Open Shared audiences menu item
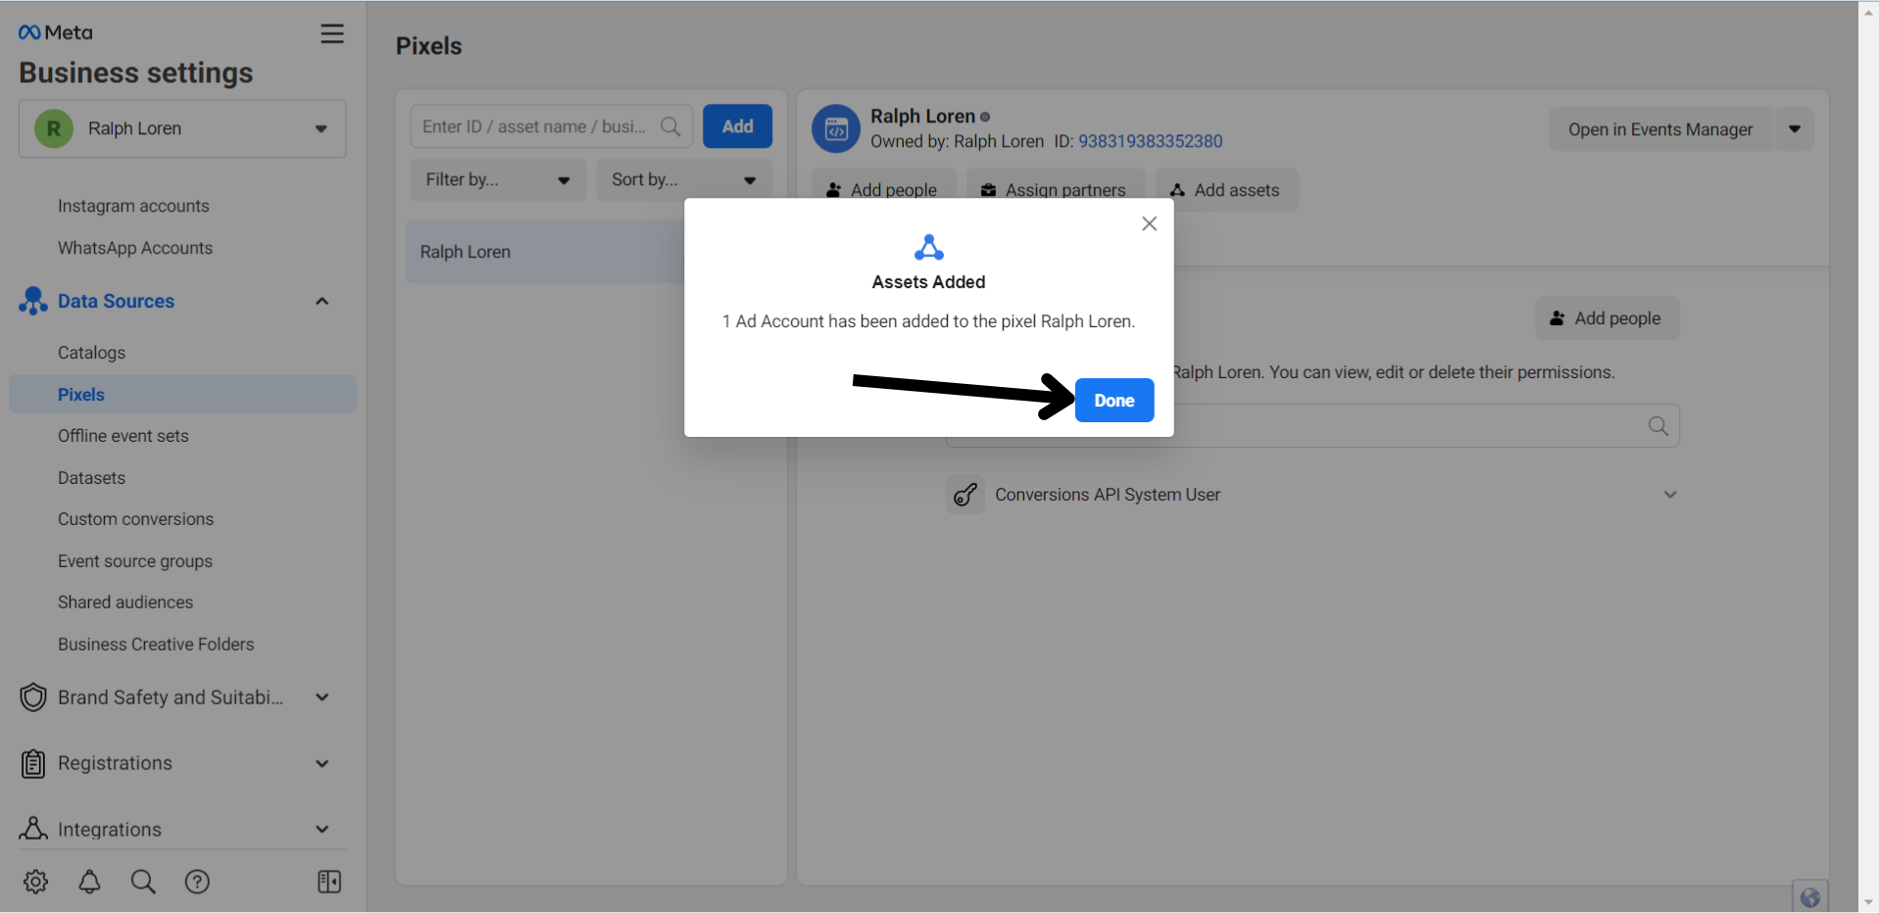 coord(125,602)
